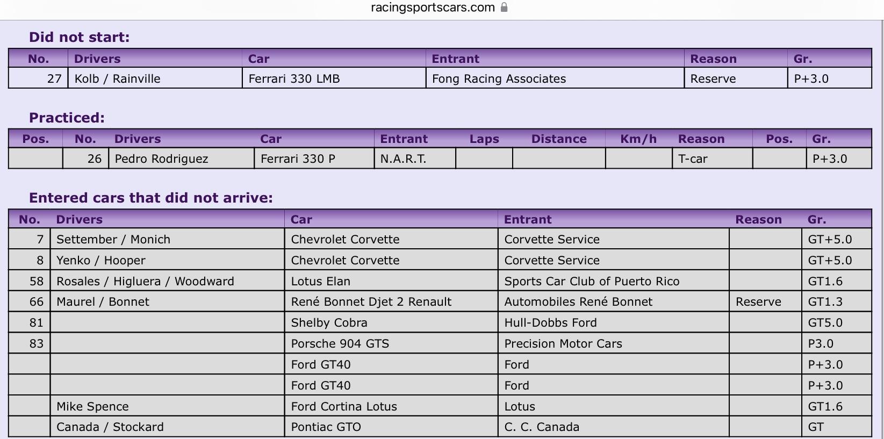Click the 'Ferrari 330 LMB' car cell

(334, 78)
